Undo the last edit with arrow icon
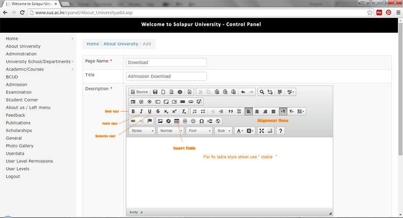Viewport: 403px width, 218px height. (x=243, y=92)
